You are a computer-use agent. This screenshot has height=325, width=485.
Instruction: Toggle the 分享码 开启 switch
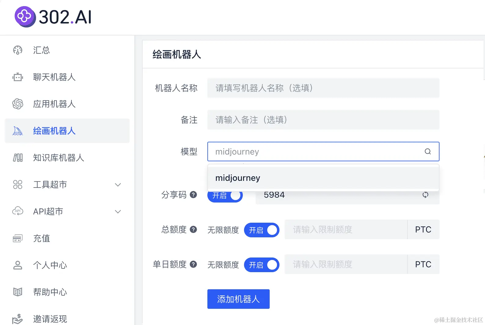point(225,195)
